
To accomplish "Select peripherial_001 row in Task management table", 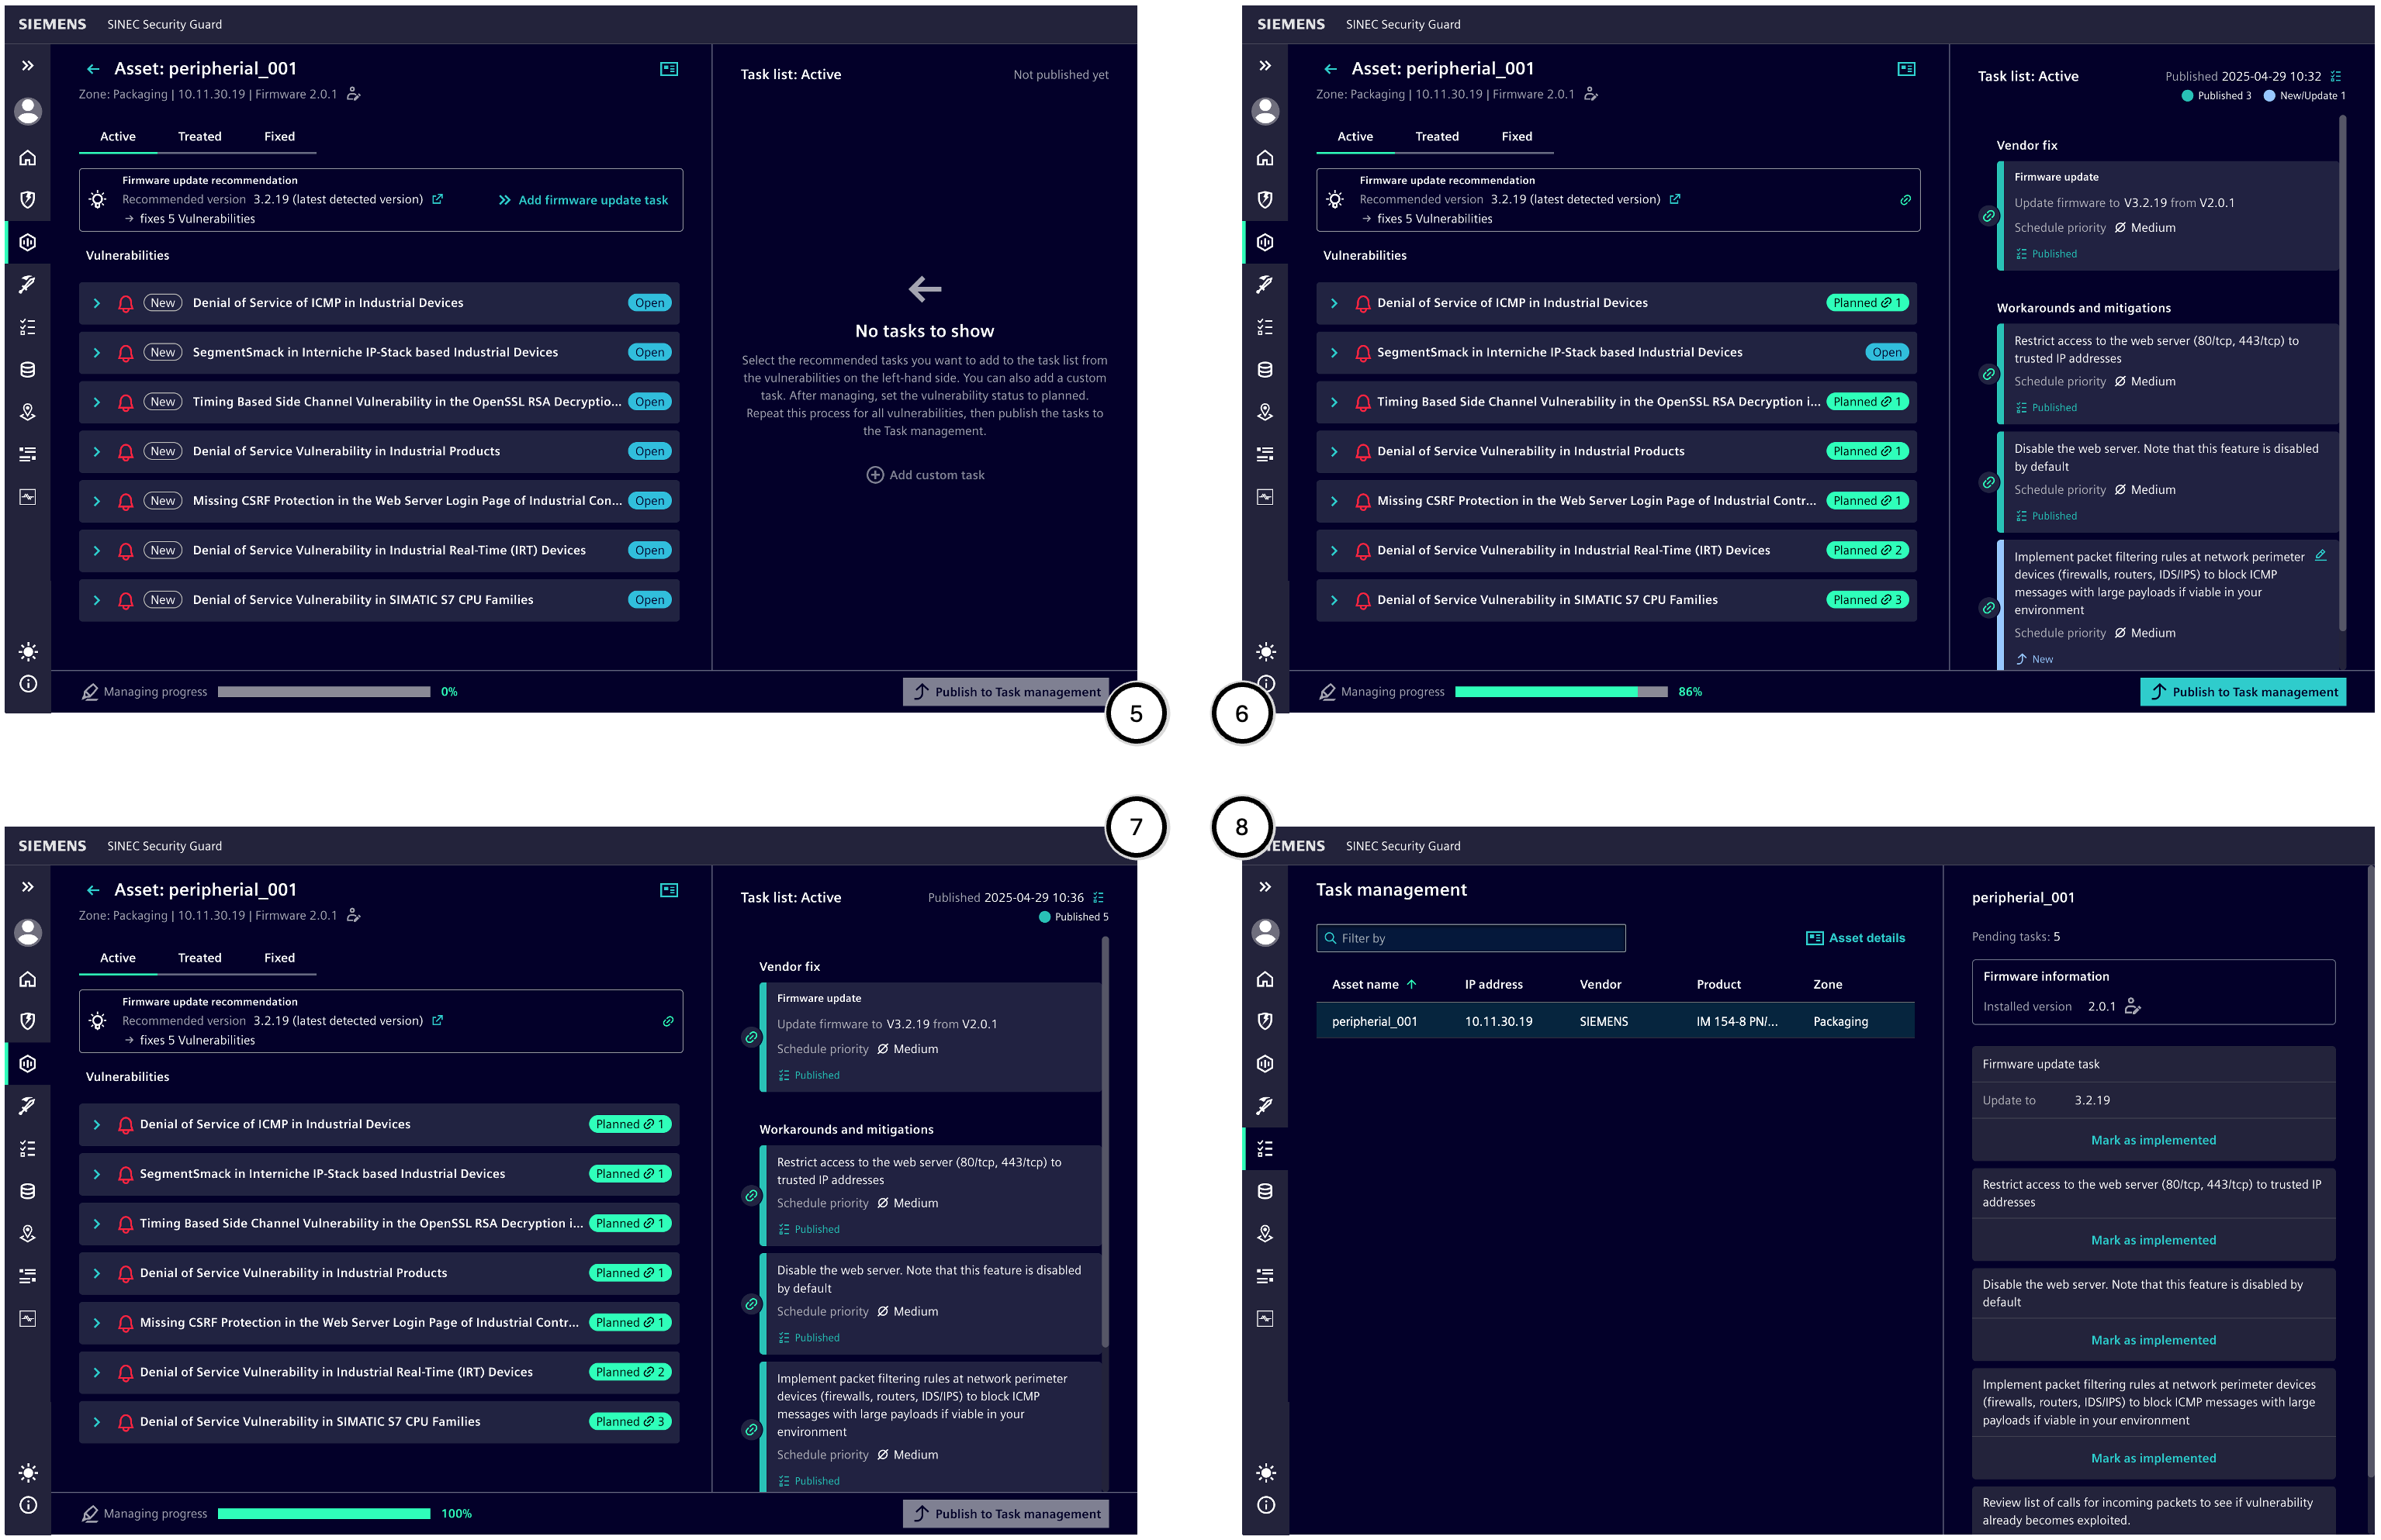I will (x=1614, y=1022).
